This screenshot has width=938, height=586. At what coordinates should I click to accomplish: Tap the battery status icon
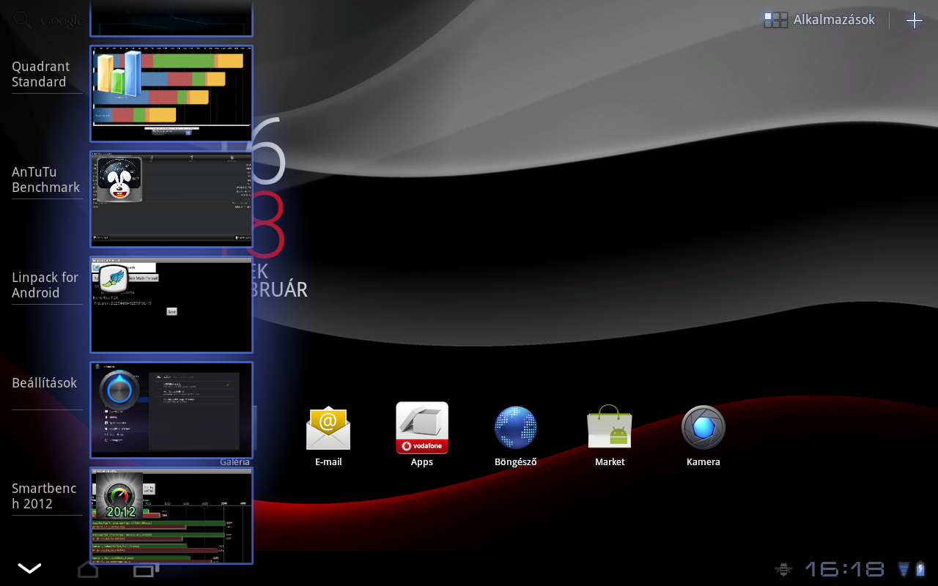click(x=920, y=569)
